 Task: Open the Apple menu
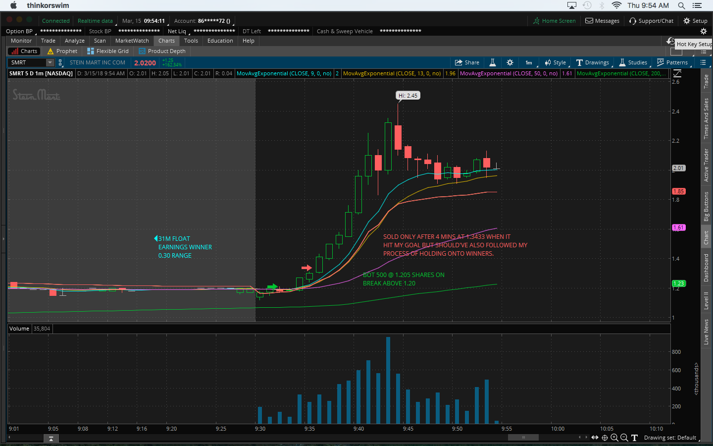click(x=13, y=5)
